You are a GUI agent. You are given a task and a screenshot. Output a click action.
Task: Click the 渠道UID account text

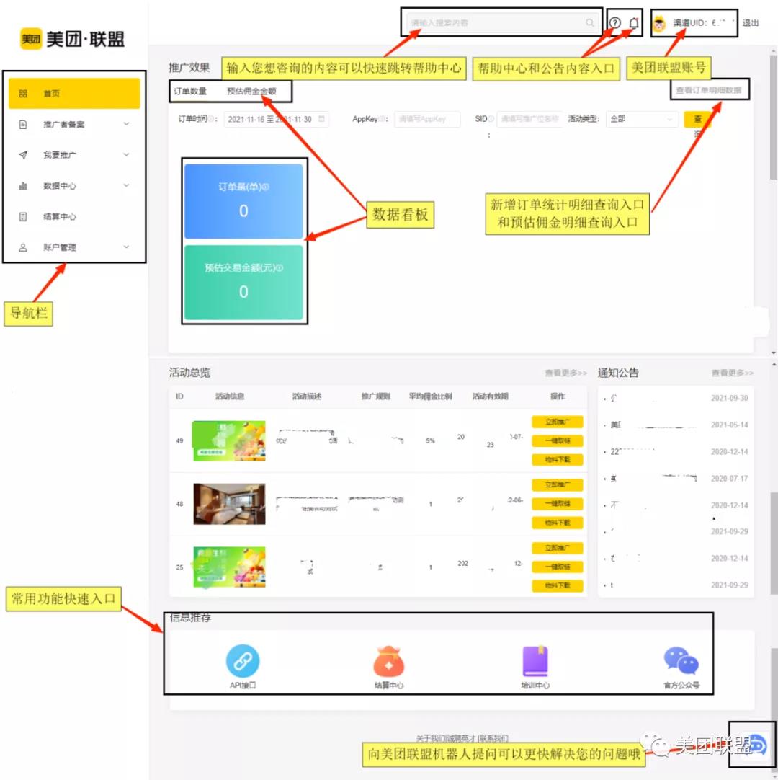(703, 23)
